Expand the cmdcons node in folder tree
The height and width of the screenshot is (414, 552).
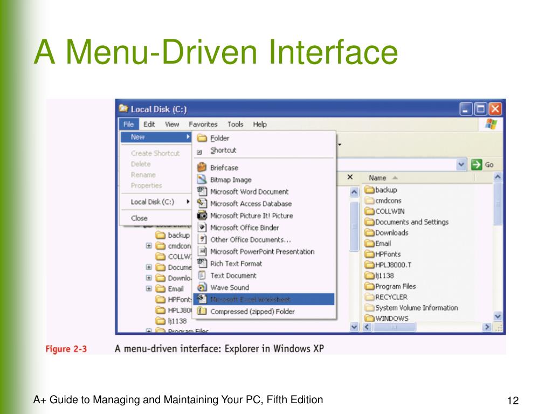pos(149,246)
